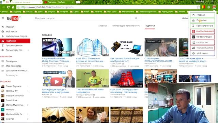
Task: Select Подписки in the left sidebar
Action: click(x=15, y=41)
